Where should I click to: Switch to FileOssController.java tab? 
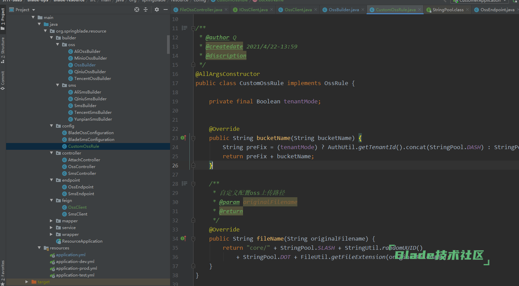(x=201, y=9)
